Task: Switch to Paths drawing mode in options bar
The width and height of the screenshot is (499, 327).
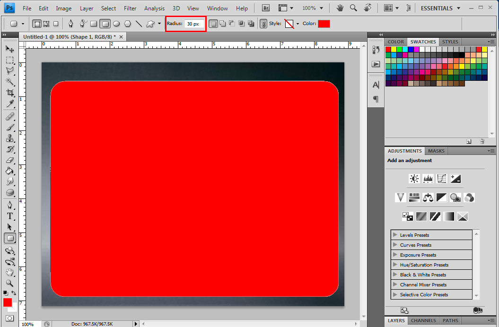Action: tap(46, 24)
